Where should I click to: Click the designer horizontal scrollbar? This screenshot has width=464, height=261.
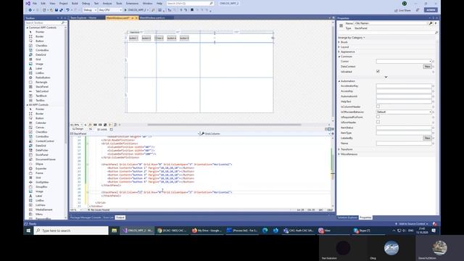224,125
